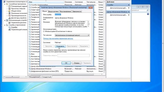
Task: Click the description box scrollbar thumb
Action: pyautogui.click(x=88, y=24)
